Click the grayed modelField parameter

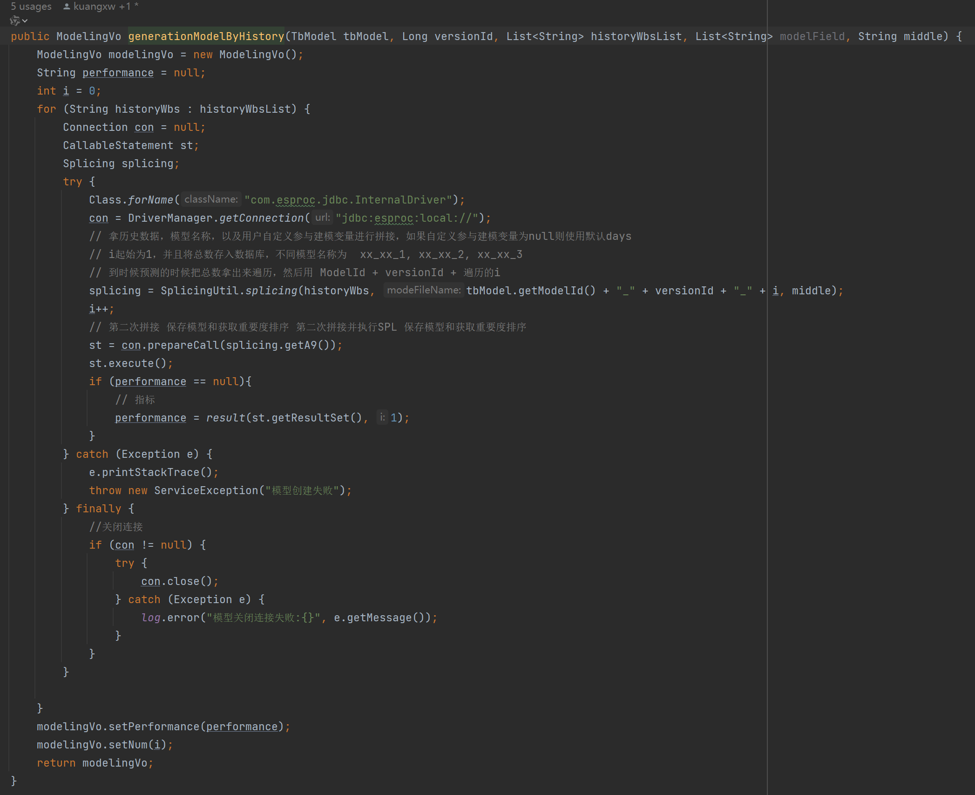click(x=812, y=36)
